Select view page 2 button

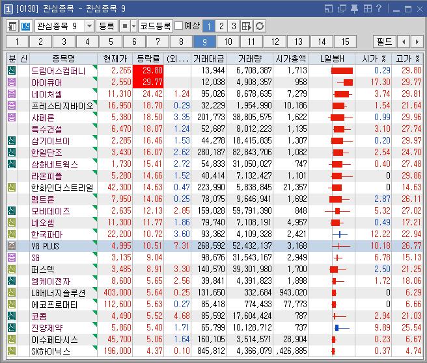point(221,27)
